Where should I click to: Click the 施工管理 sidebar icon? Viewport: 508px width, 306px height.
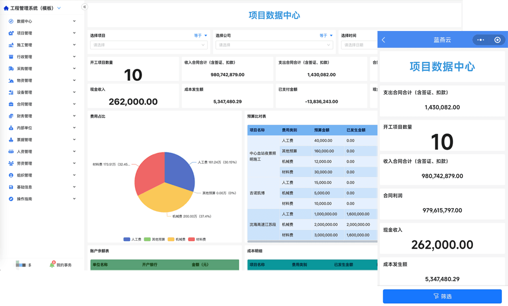click(11, 45)
